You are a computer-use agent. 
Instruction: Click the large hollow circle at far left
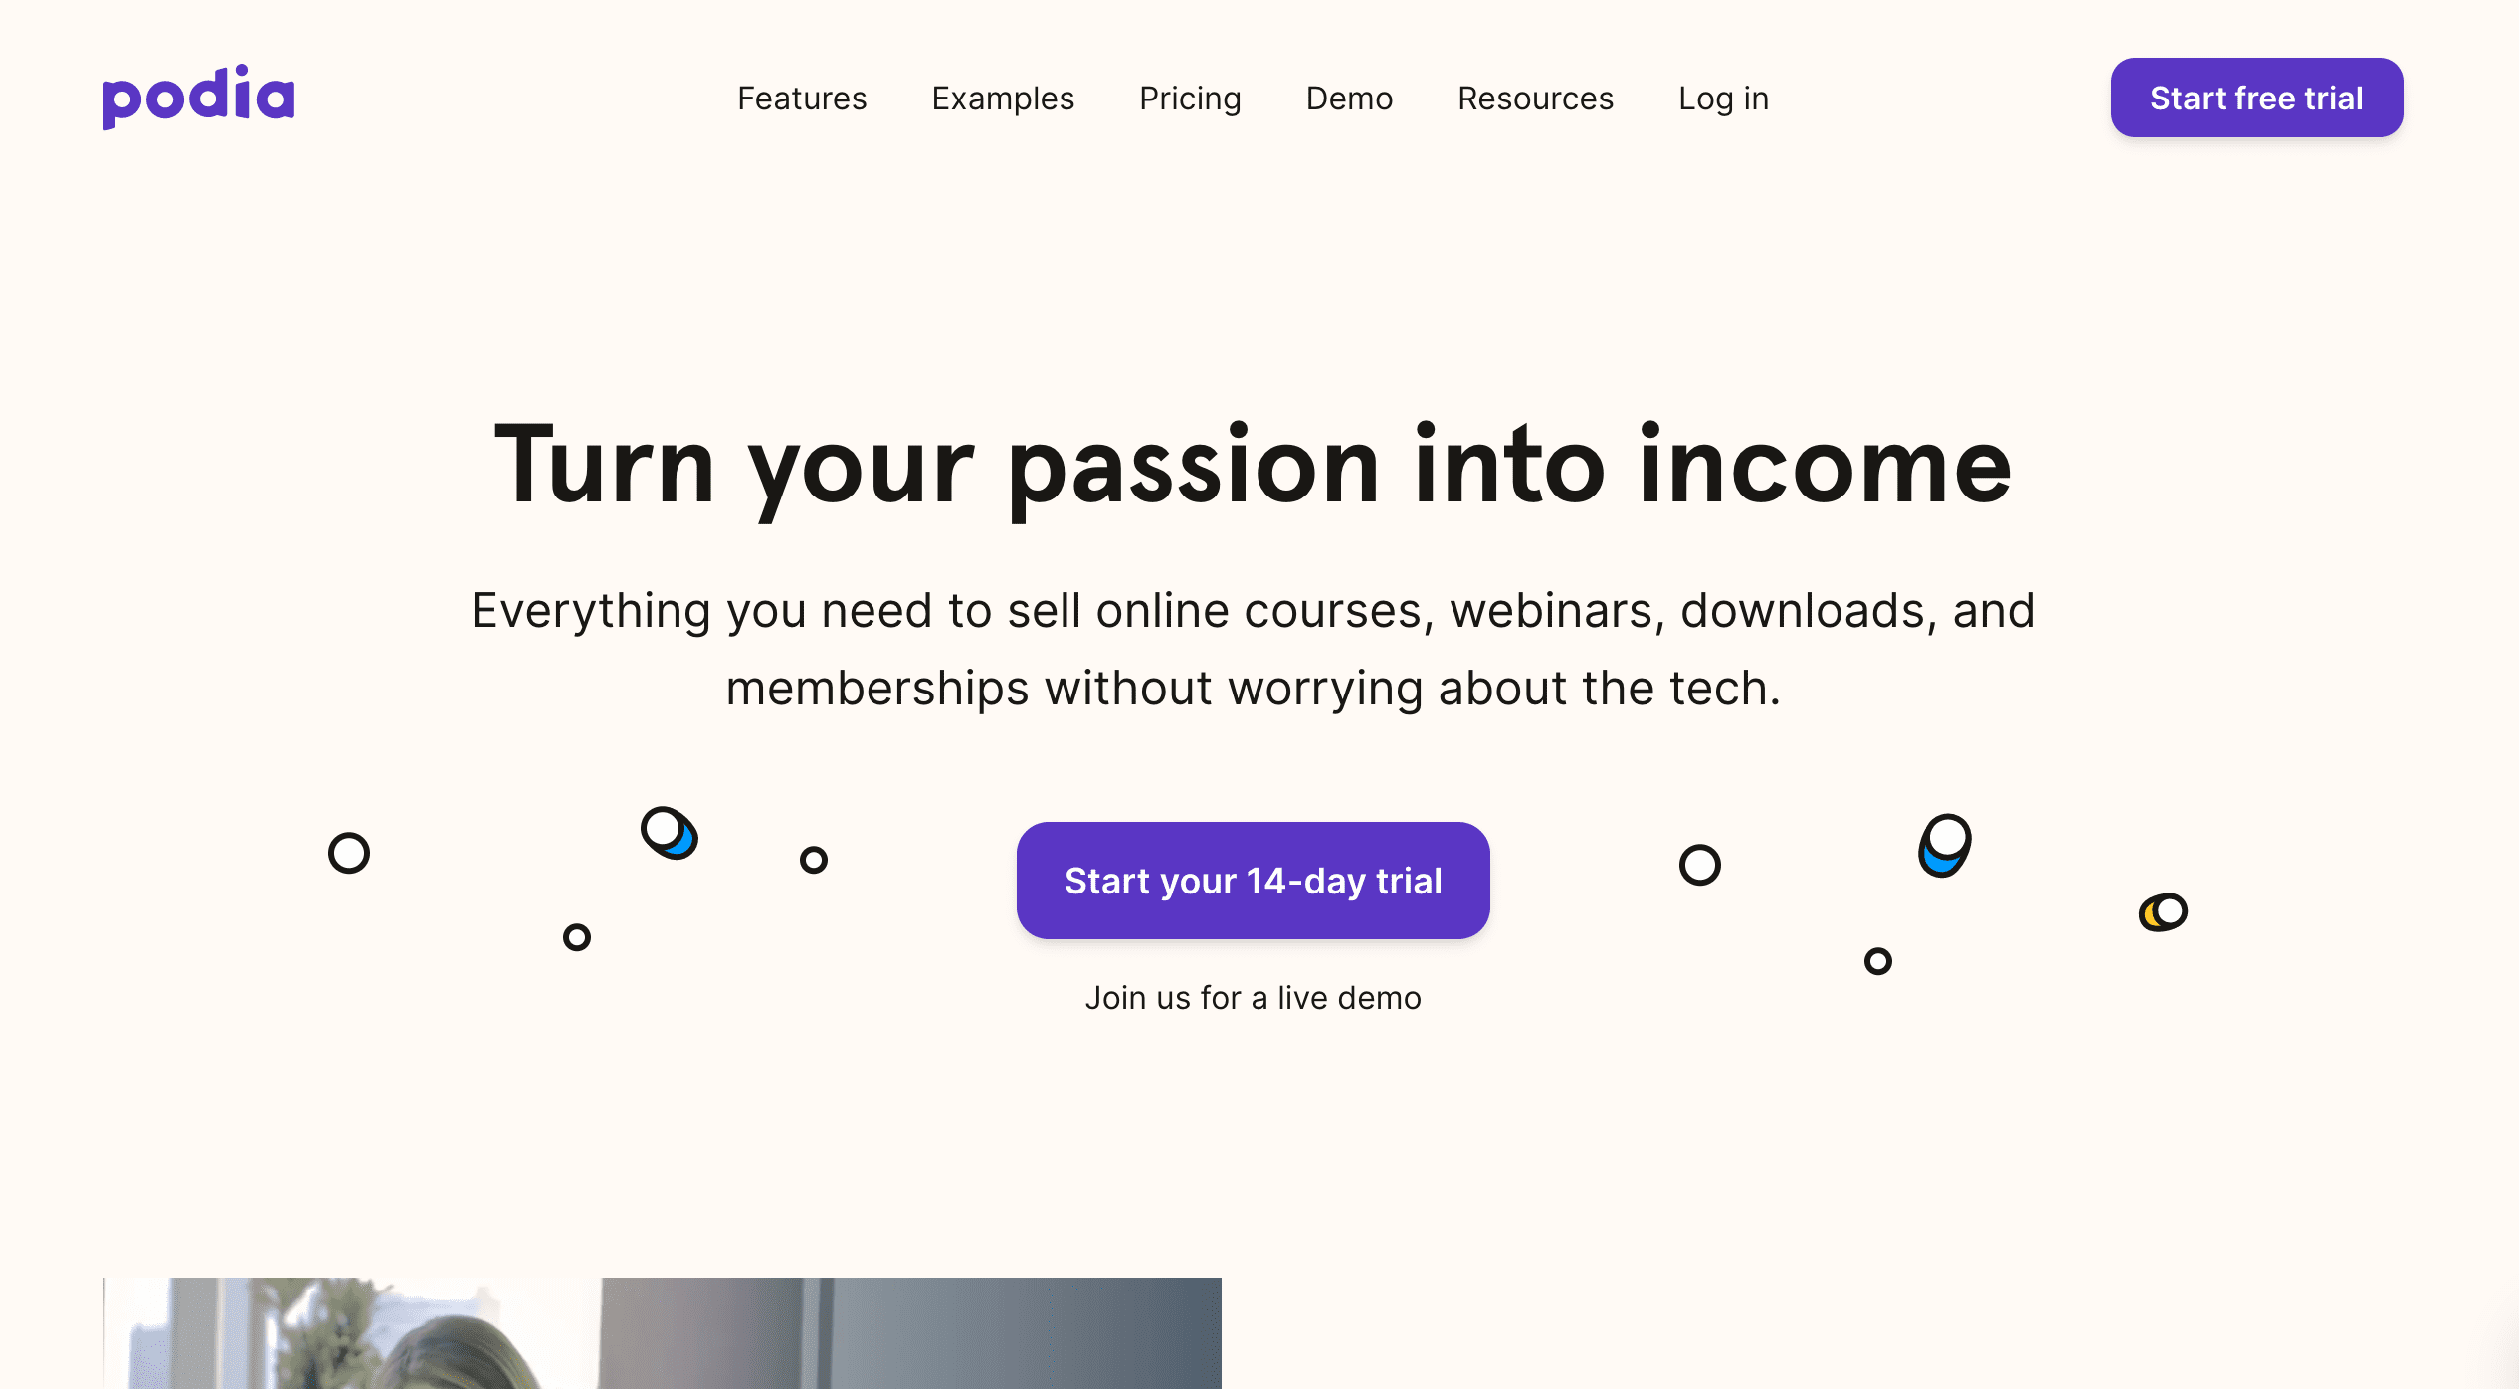coord(349,853)
